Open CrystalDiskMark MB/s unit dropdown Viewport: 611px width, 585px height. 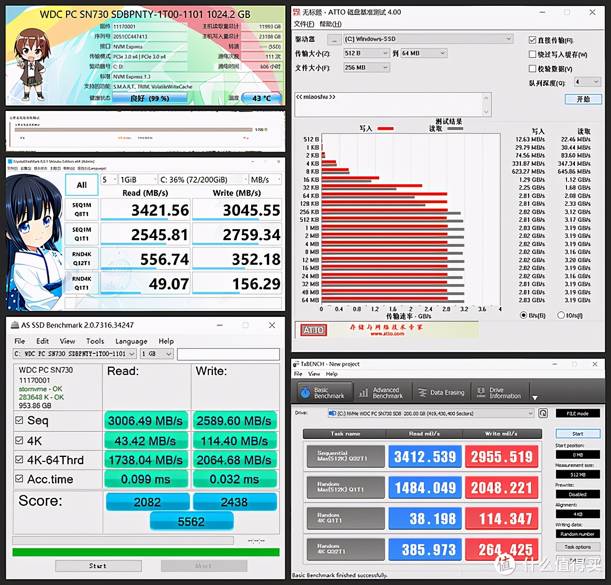point(266,180)
